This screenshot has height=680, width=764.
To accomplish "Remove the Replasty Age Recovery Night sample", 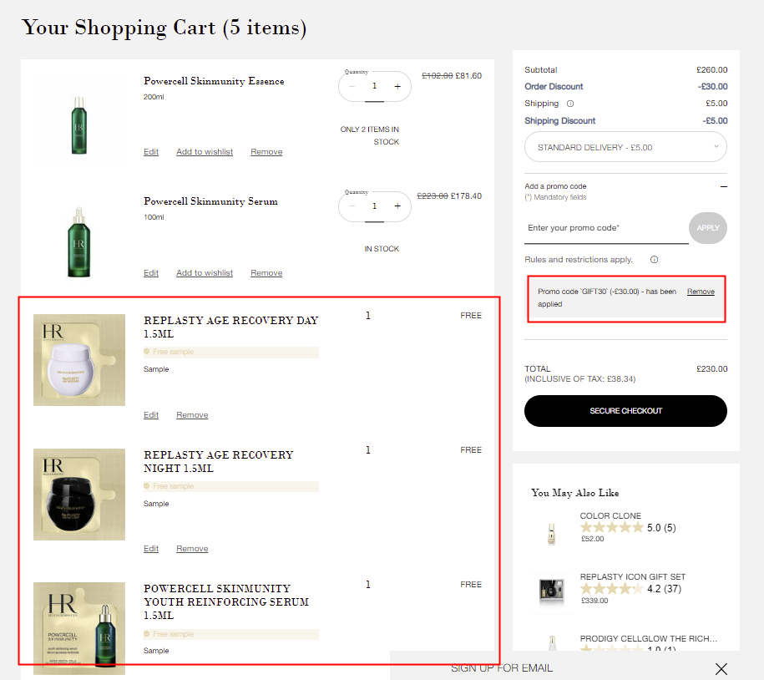I will [192, 548].
